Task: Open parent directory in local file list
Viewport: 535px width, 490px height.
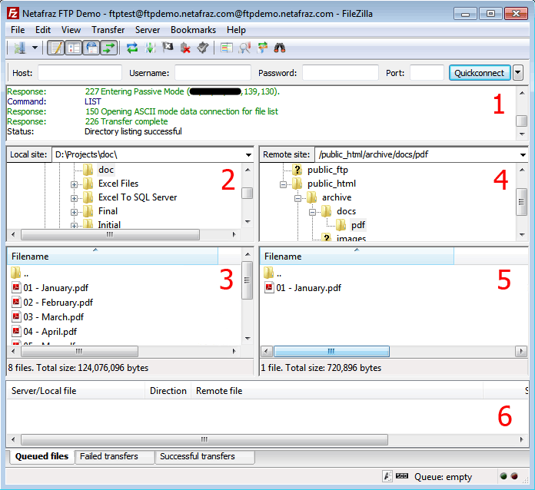Action: 20,273
